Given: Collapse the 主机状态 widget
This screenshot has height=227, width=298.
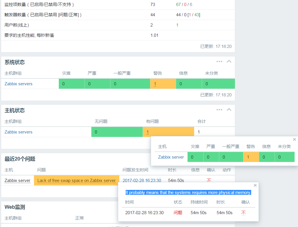Looking at the screenshot, I should click(x=229, y=110).
